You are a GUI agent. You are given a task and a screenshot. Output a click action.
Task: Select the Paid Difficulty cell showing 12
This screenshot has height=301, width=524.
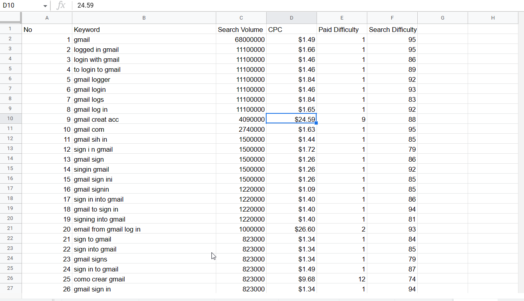point(342,279)
